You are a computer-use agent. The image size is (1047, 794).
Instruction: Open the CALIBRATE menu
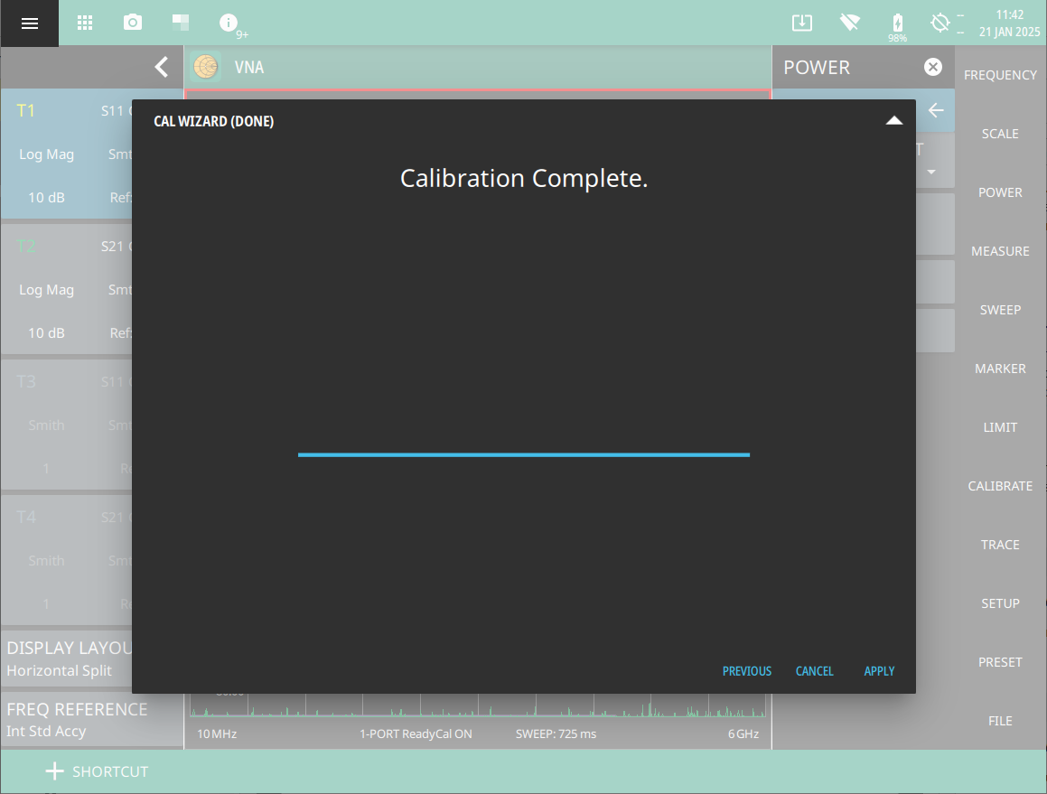(x=1000, y=486)
